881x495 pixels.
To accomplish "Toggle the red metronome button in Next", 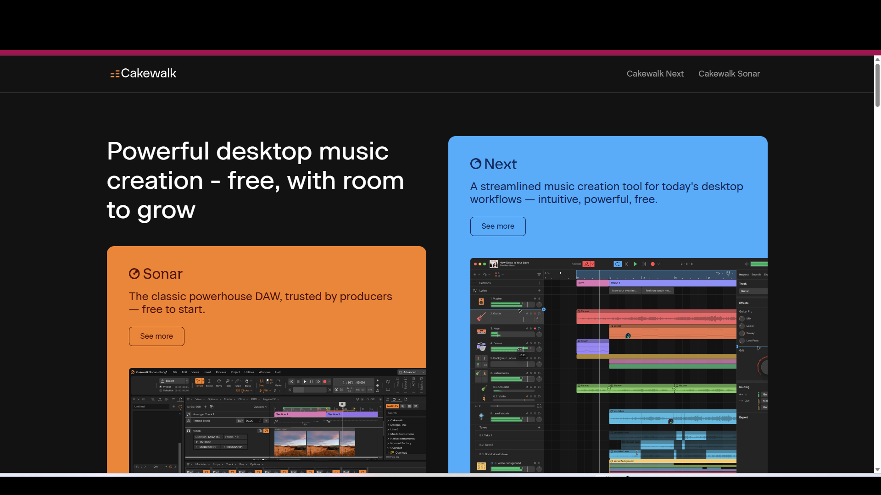I will 586,264.
